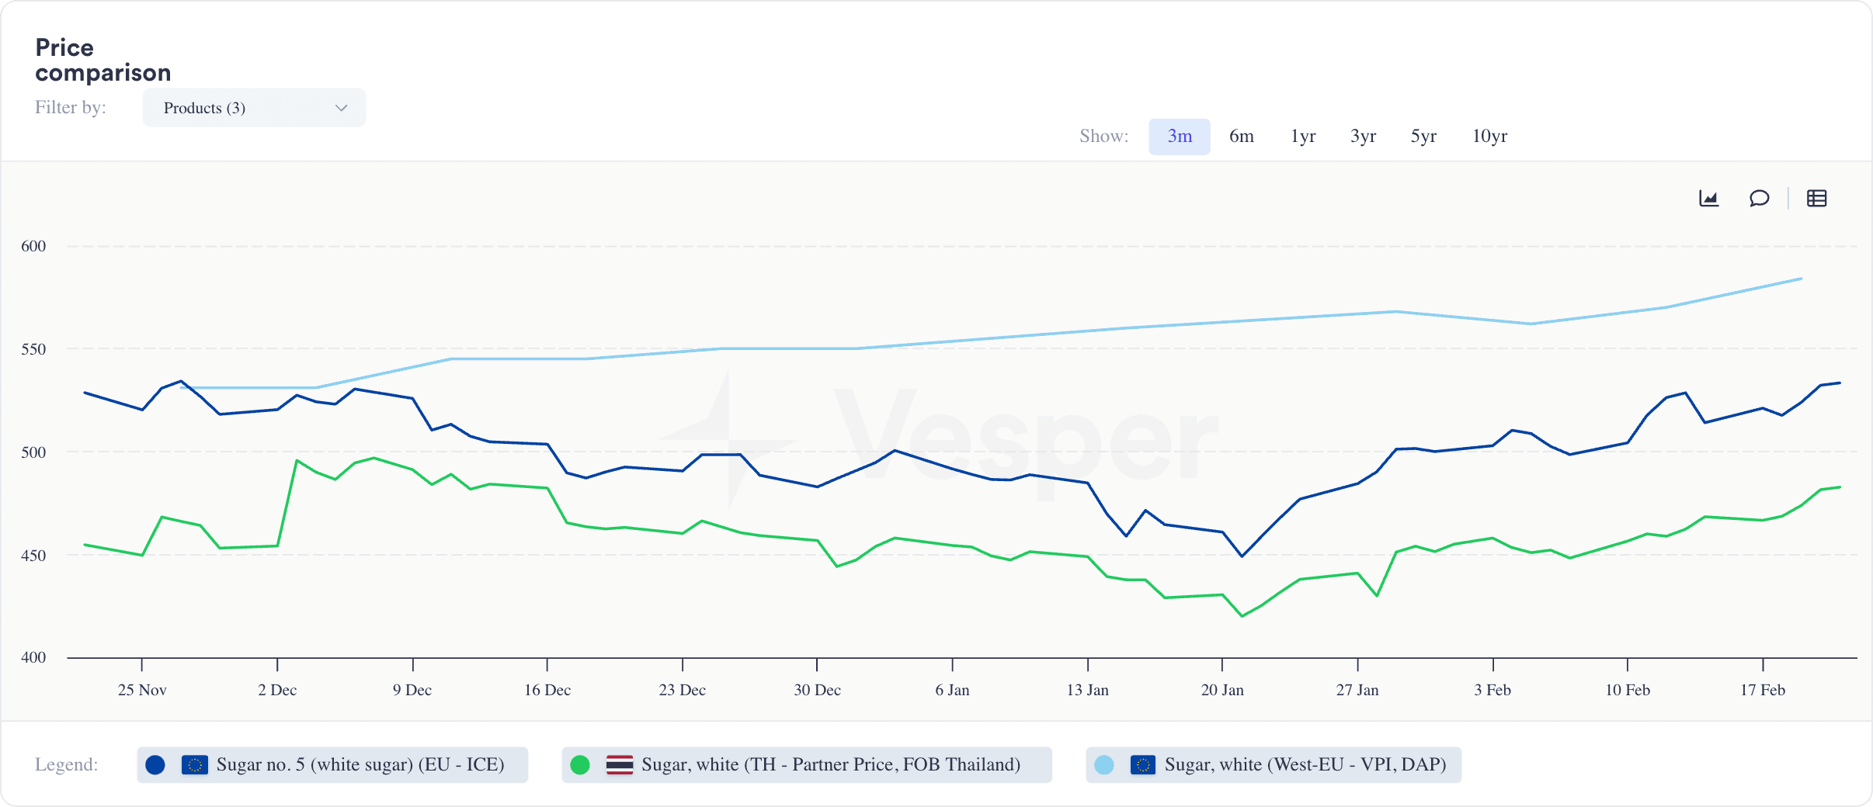Switch to the area chart view icon
Screen dimensions: 1873x807
click(1708, 199)
